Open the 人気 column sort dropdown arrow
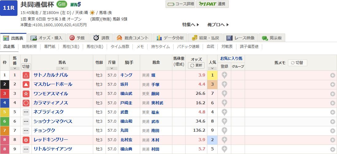337x154 pixels. [212, 68]
